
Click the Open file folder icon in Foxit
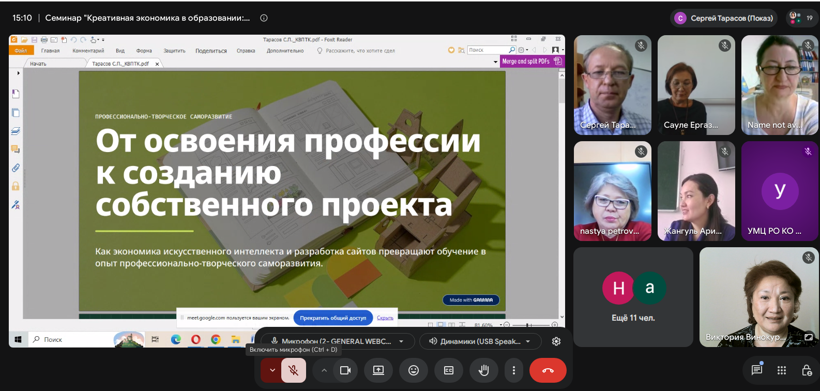tap(24, 39)
